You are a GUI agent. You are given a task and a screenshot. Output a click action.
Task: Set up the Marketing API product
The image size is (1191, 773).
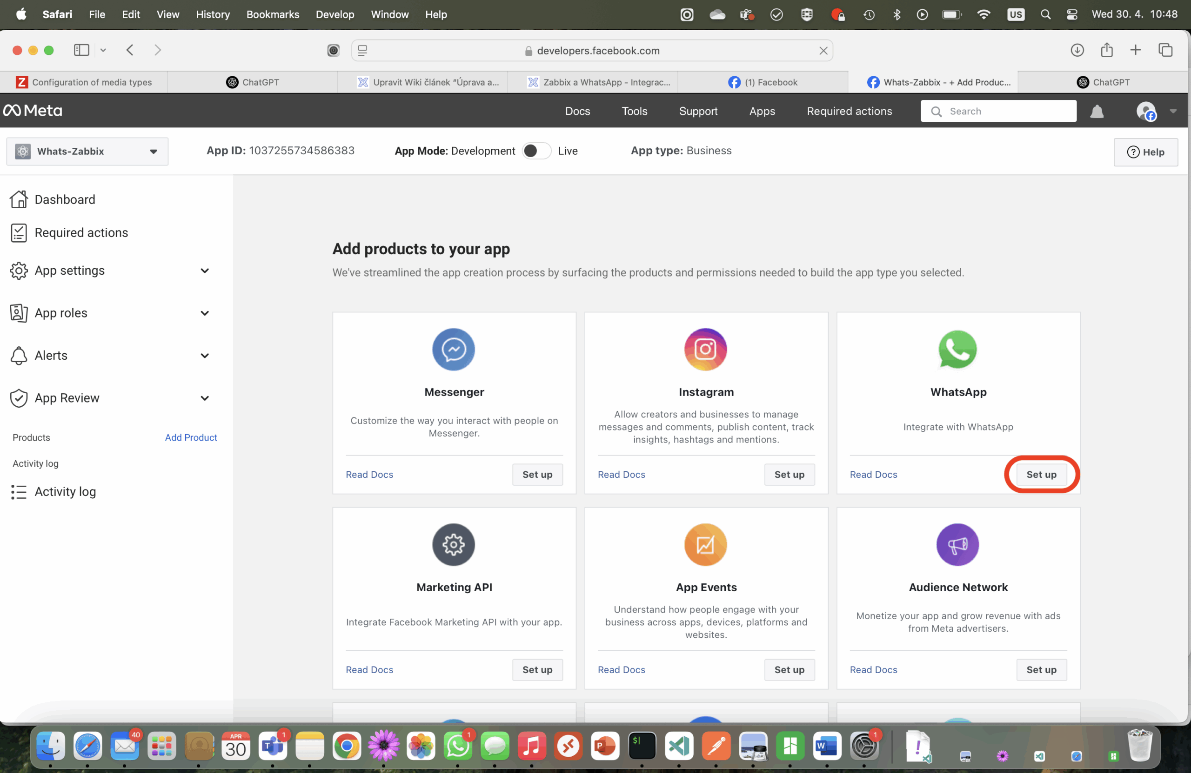point(537,669)
